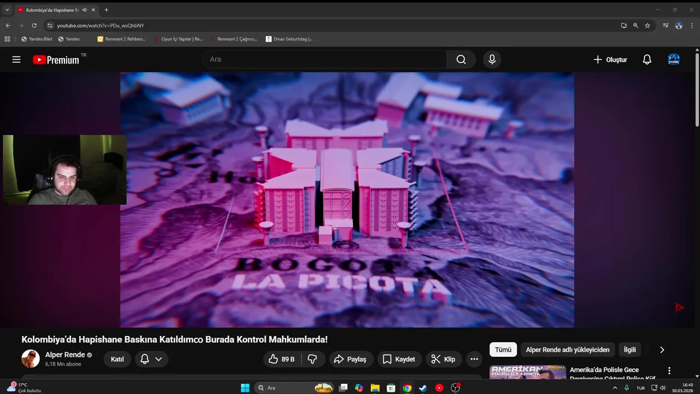Open the YouTube hamburger guide menu
This screenshot has width=700, height=394.
(x=16, y=60)
